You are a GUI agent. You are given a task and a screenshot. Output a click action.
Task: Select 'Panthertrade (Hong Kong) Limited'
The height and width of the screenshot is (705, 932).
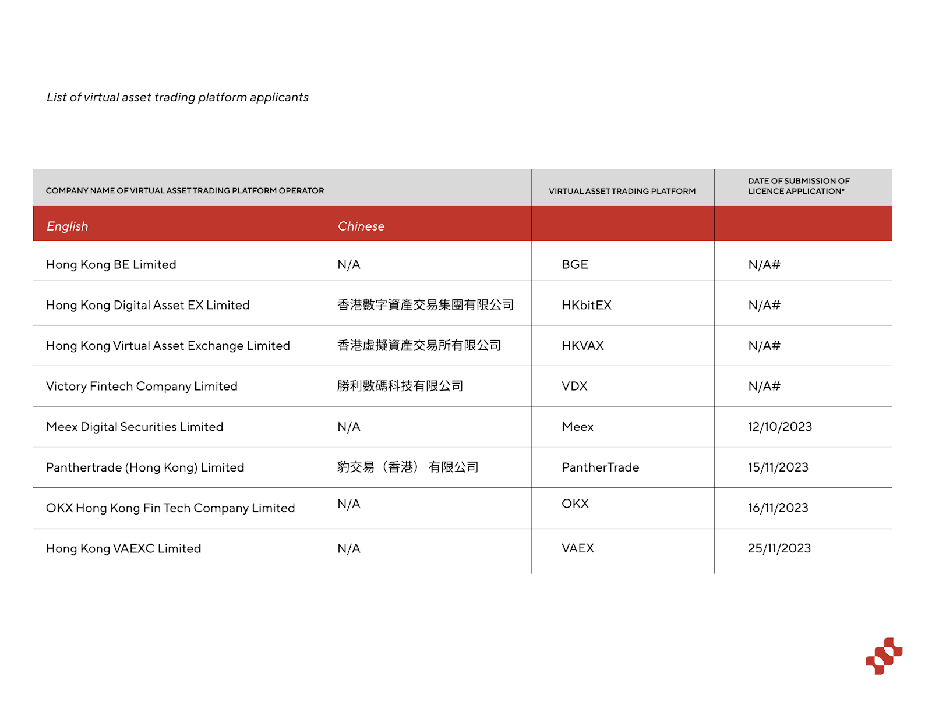click(x=145, y=467)
